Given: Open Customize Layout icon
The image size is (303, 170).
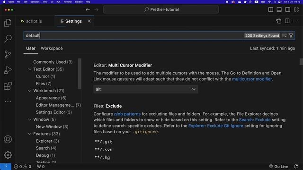Looking at the screenshot, I should [296, 9].
